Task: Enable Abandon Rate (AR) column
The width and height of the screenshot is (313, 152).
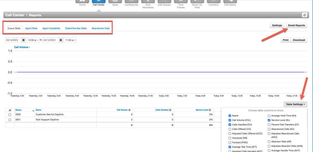Action: click(269, 141)
